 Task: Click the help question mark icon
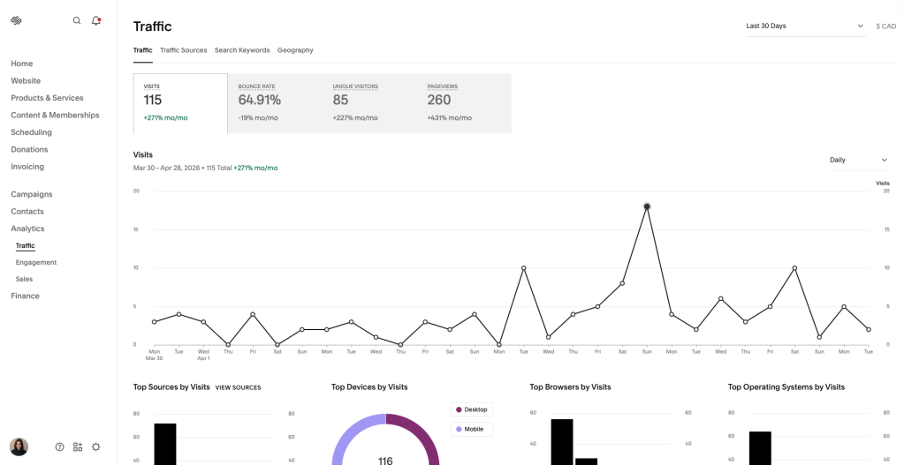click(x=59, y=447)
